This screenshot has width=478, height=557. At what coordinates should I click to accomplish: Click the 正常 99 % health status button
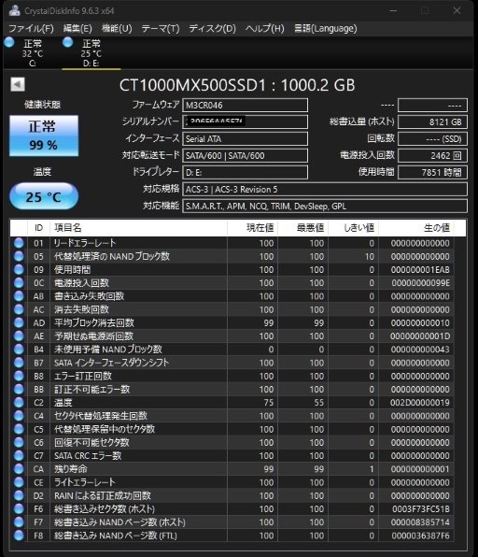(44, 136)
